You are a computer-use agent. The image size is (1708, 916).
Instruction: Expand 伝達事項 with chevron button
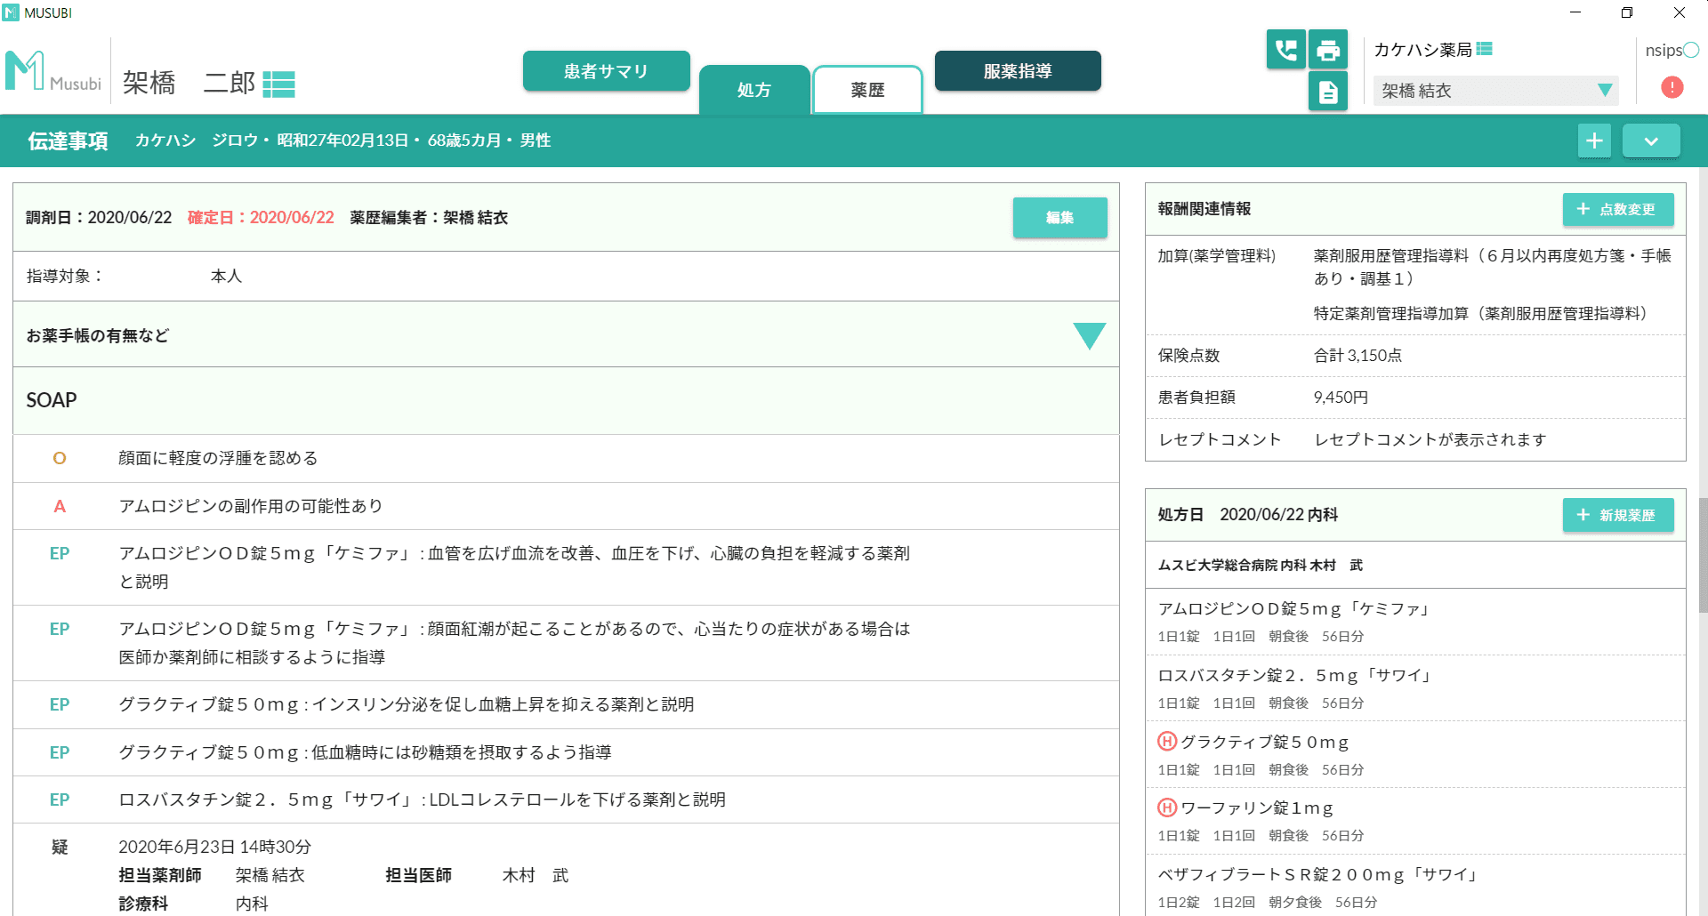[x=1651, y=141]
